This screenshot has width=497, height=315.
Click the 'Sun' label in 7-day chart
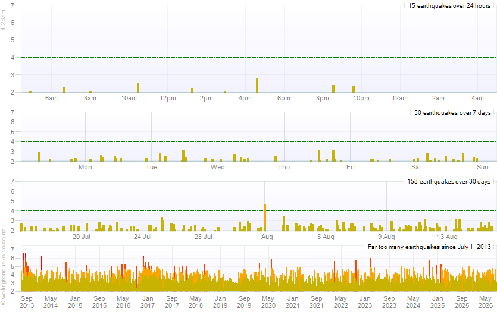(483, 167)
